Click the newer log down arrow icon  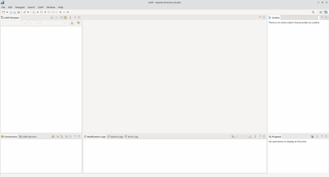245,137
